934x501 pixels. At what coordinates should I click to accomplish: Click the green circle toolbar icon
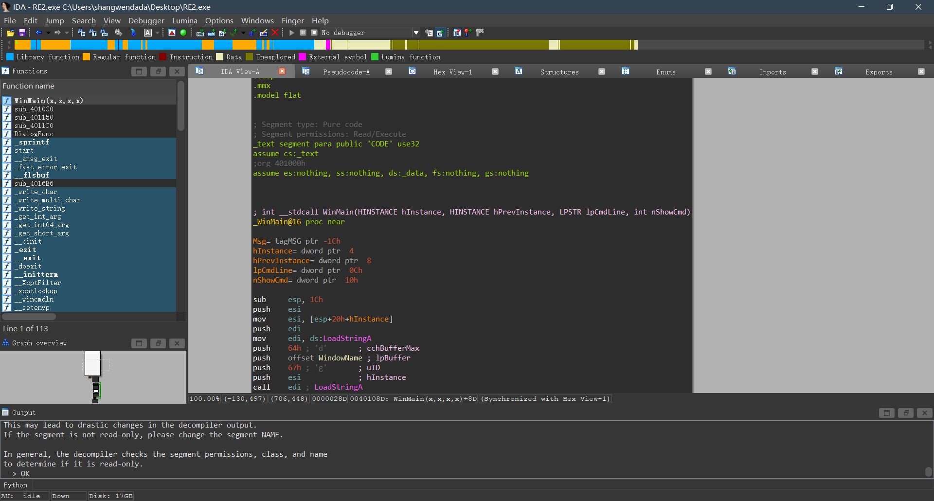point(183,33)
